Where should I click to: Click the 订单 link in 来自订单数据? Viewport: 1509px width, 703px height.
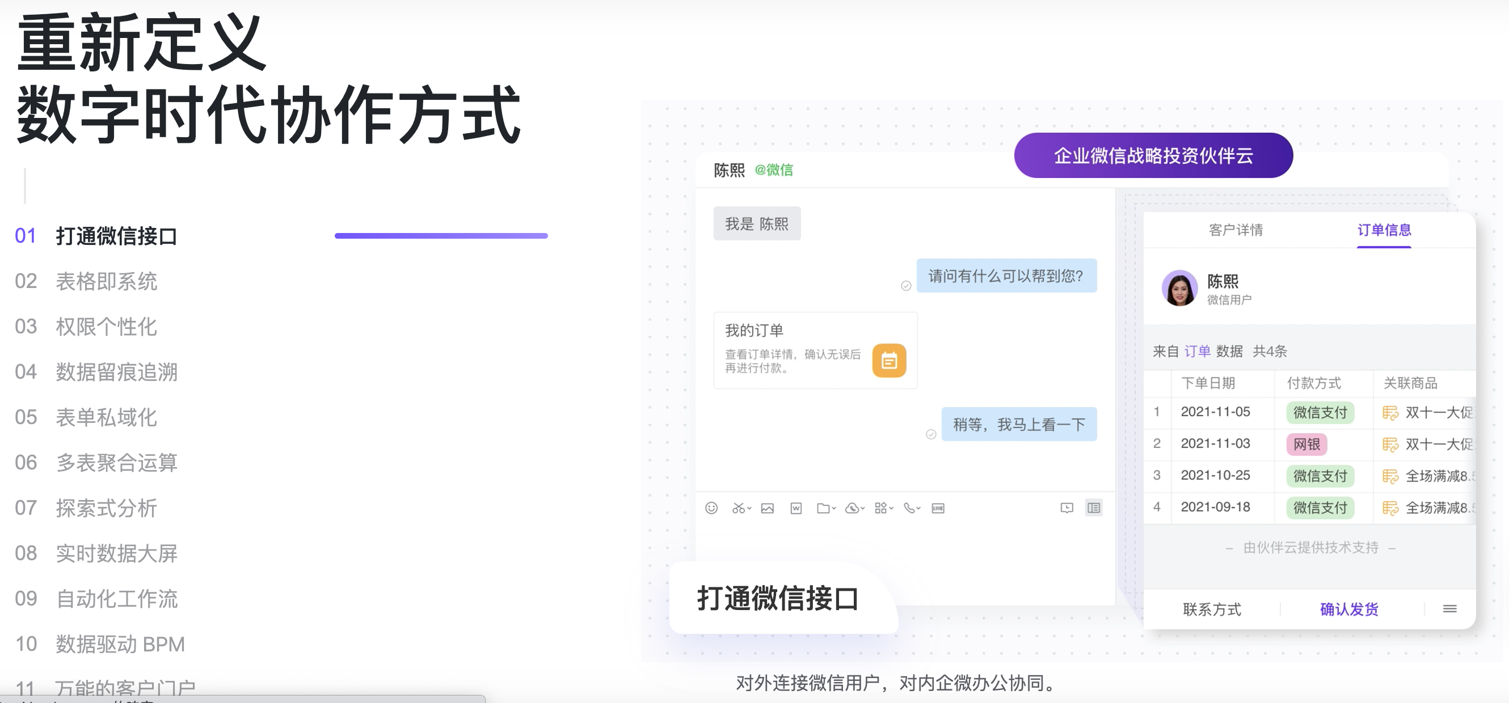(1198, 351)
